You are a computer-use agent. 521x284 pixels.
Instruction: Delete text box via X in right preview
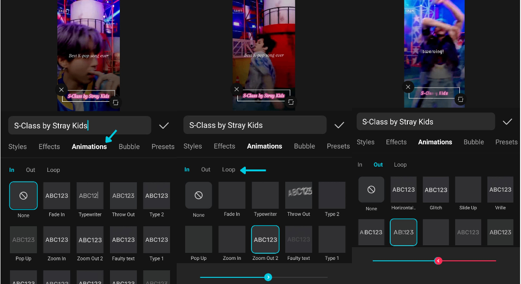click(x=408, y=87)
